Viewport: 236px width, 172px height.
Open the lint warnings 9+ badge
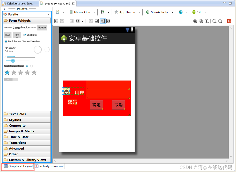click(x=229, y=21)
